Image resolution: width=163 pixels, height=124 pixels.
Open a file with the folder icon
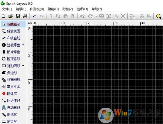pyautogui.click(x=11, y=16)
